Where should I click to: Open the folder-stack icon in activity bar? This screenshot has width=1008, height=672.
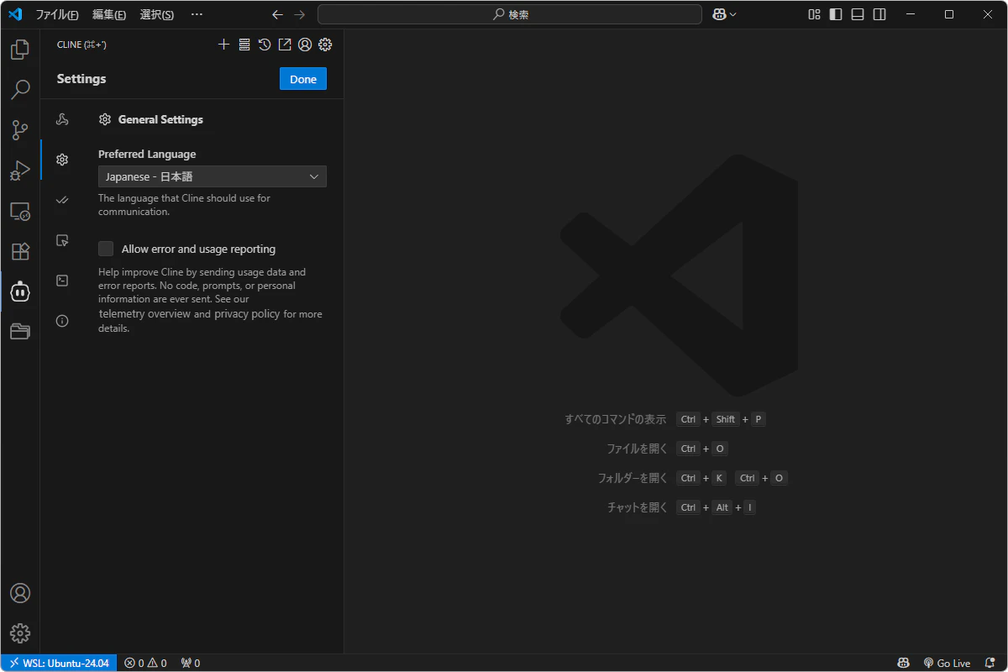pyautogui.click(x=20, y=332)
